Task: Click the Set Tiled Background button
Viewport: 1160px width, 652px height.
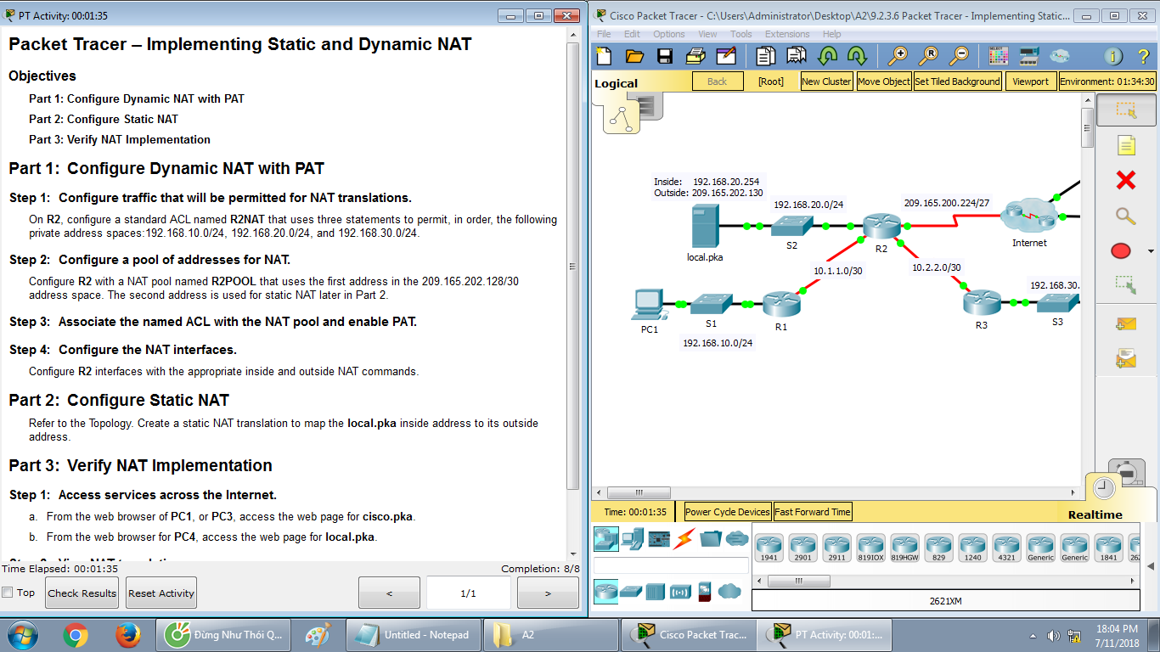Action: point(957,81)
